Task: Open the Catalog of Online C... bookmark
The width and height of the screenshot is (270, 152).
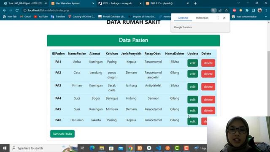Action: point(82,16)
